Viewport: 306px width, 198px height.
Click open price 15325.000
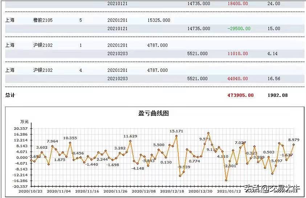pos(159,20)
